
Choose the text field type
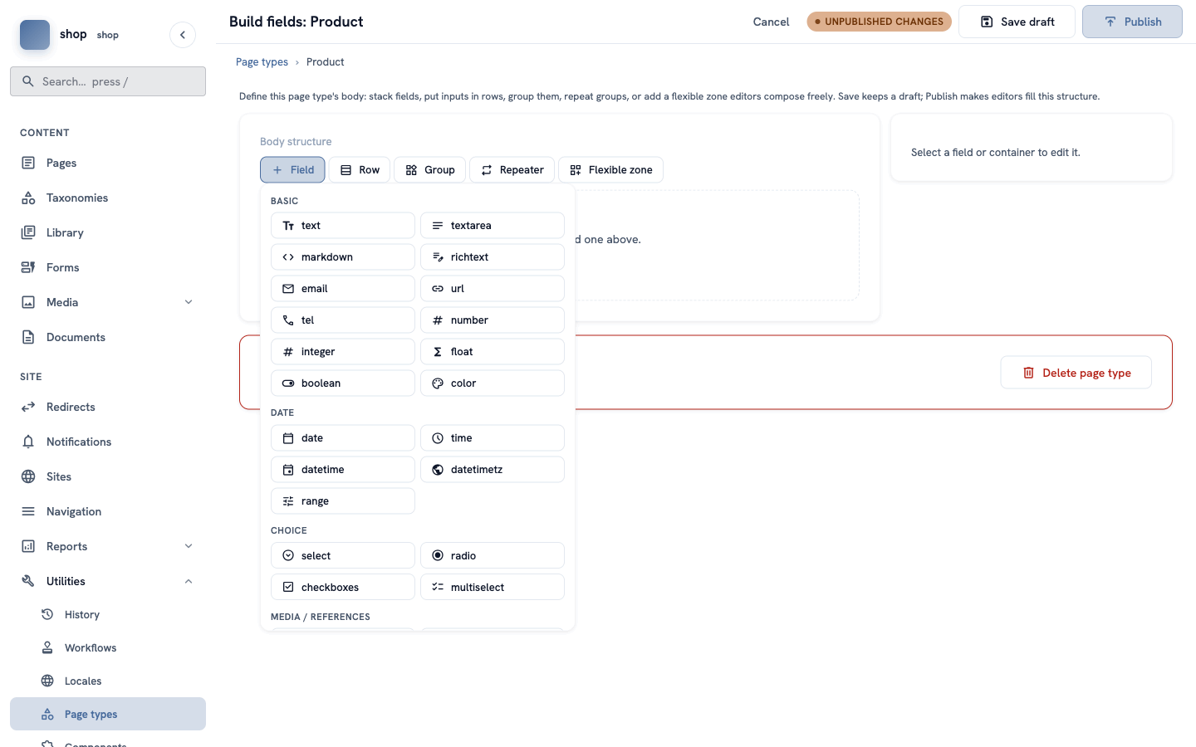[x=343, y=226]
